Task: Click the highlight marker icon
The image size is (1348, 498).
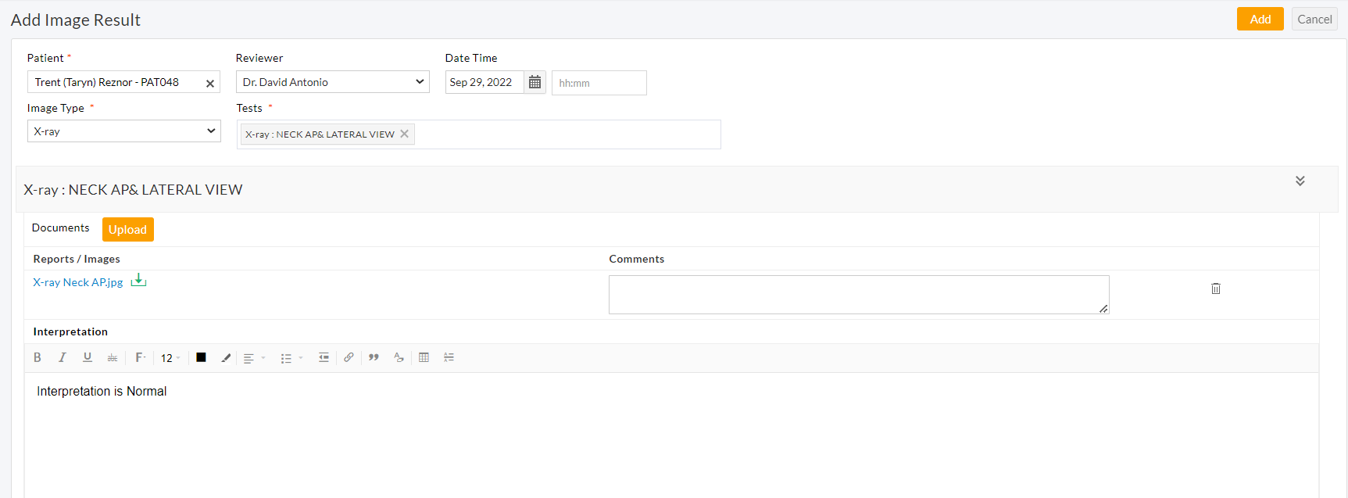Action: click(x=226, y=357)
